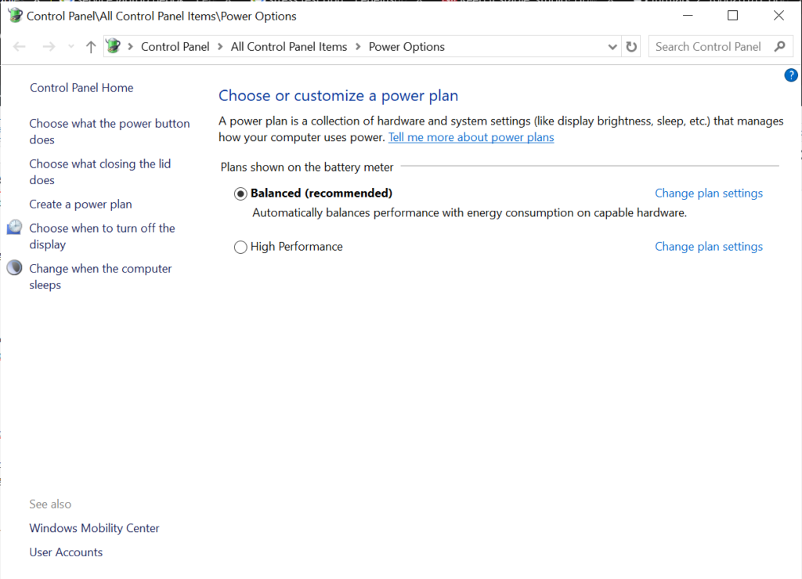802x579 pixels.
Task: Open Tell me more about power plans
Action: pyautogui.click(x=471, y=137)
